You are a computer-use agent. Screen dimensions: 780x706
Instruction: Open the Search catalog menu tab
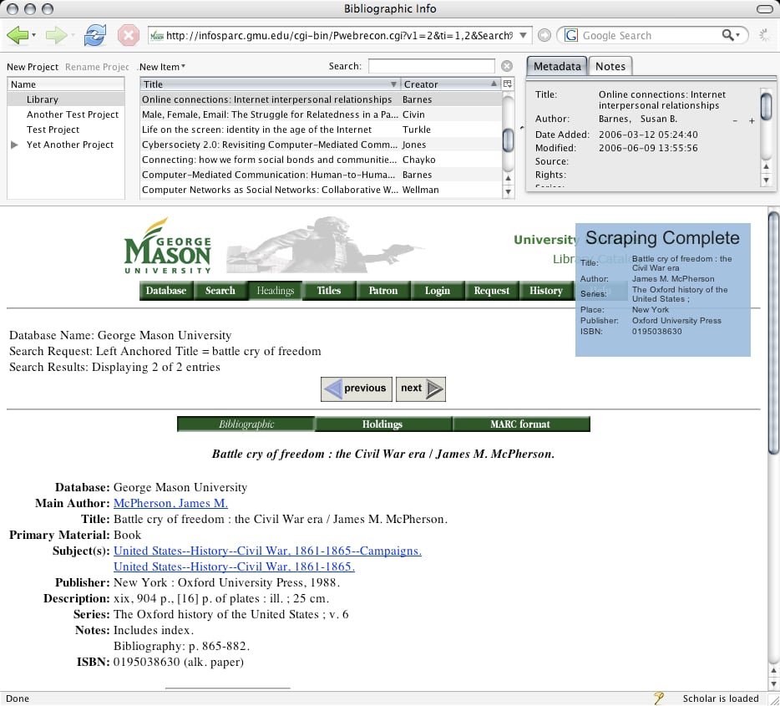(220, 291)
